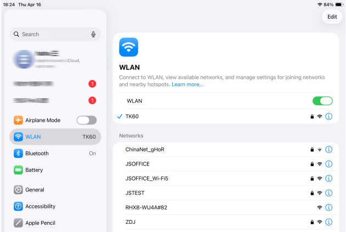Join the JSTEST network
The width and height of the screenshot is (346, 232).
click(x=226, y=193)
